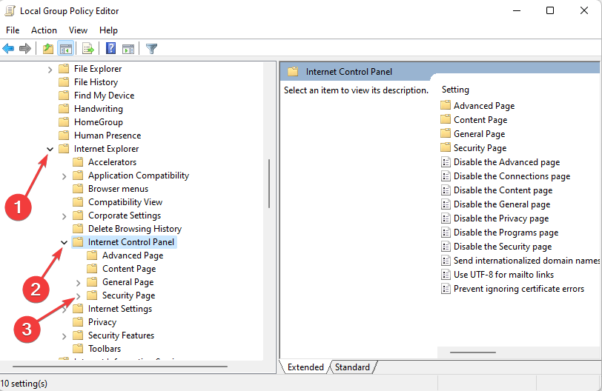Image resolution: width=602 pixels, height=391 pixels.
Task: Expand the Application Compatibility node
Action: click(64, 176)
